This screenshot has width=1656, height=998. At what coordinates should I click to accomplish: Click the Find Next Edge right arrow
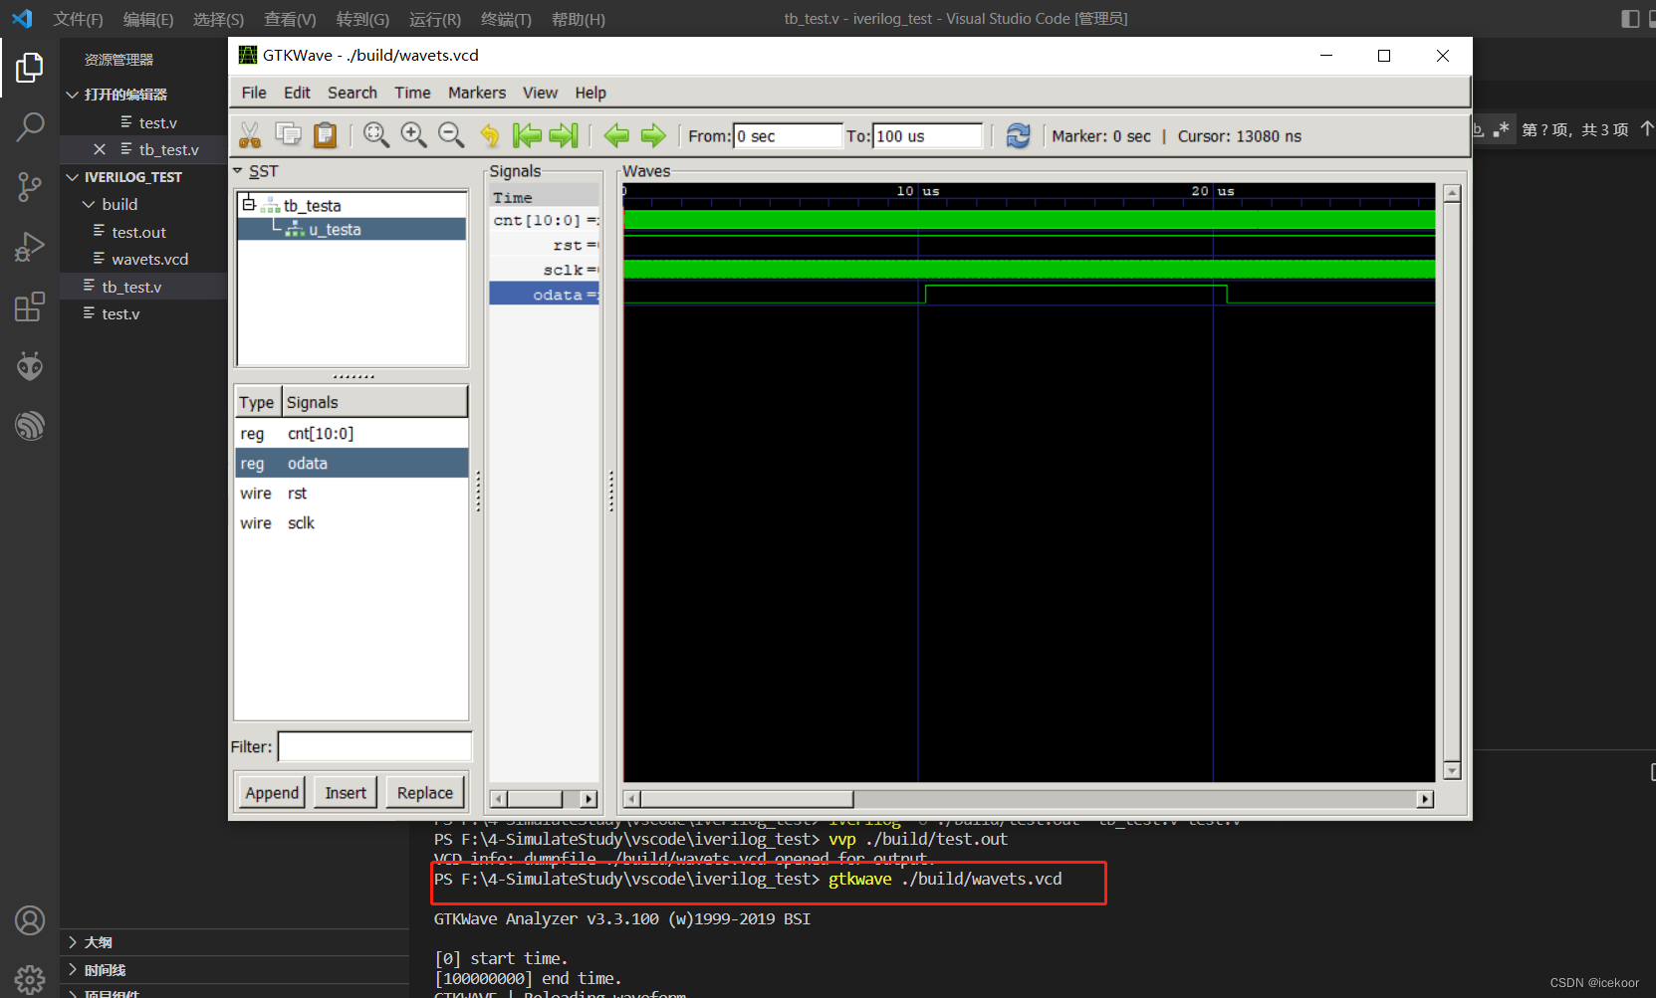pos(653,135)
